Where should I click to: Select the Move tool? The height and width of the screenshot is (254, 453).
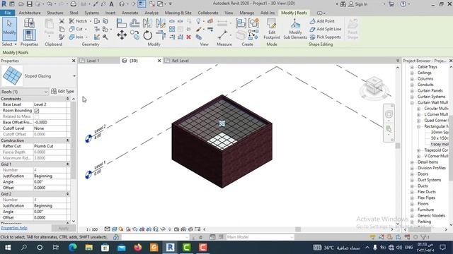(x=122, y=35)
